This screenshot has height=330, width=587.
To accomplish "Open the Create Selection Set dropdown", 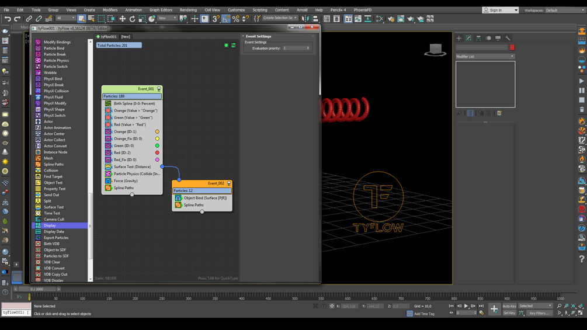I will coord(280,18).
